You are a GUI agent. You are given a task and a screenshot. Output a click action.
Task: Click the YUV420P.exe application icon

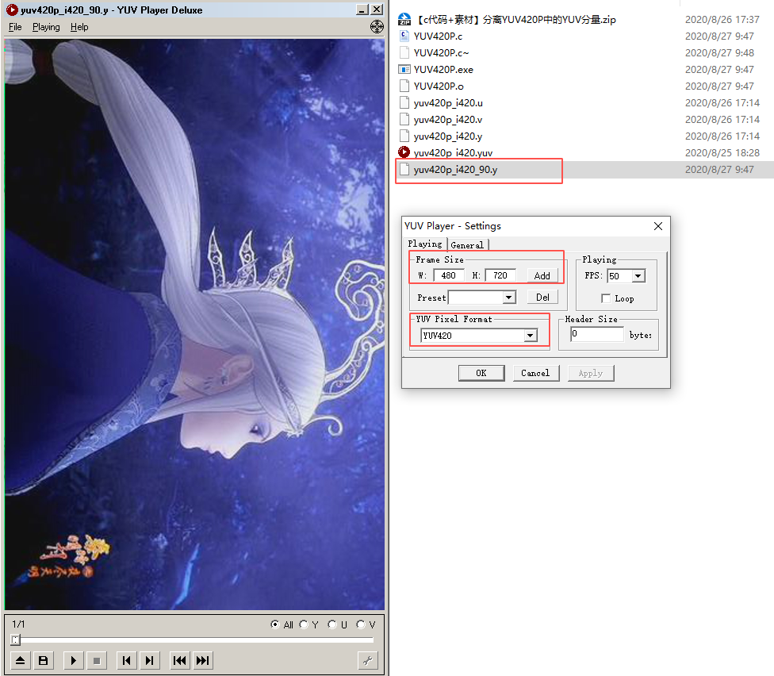[404, 69]
